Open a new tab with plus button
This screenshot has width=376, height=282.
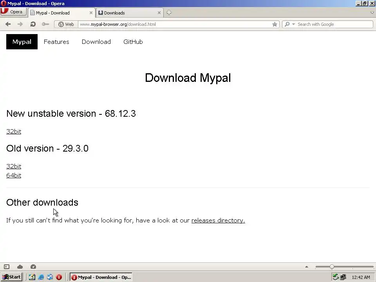click(169, 13)
